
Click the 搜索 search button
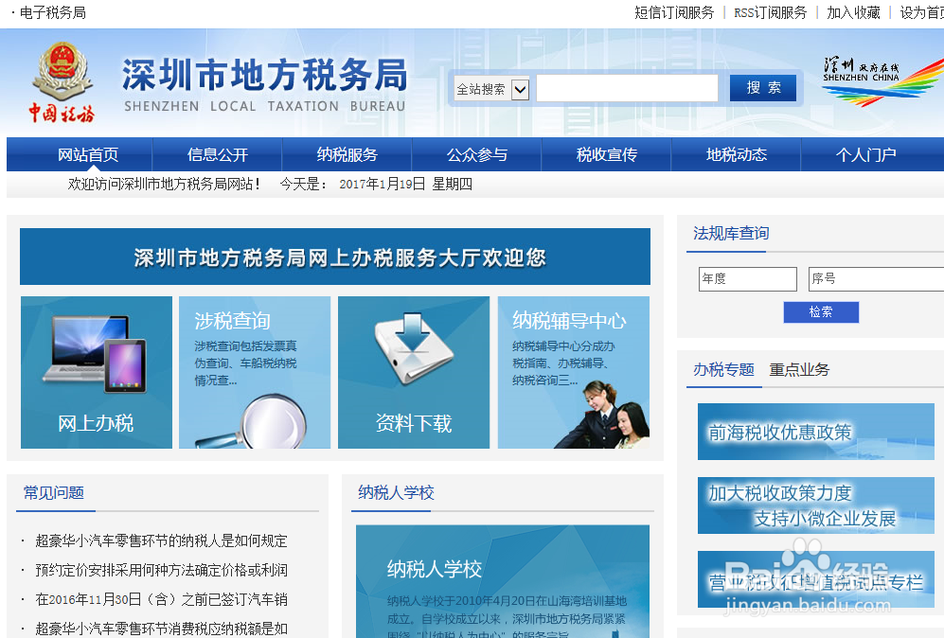coord(763,88)
